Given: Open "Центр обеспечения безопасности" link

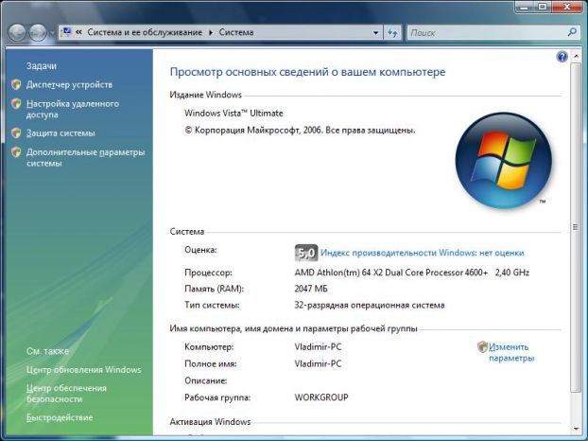Looking at the screenshot, I should (66, 394).
